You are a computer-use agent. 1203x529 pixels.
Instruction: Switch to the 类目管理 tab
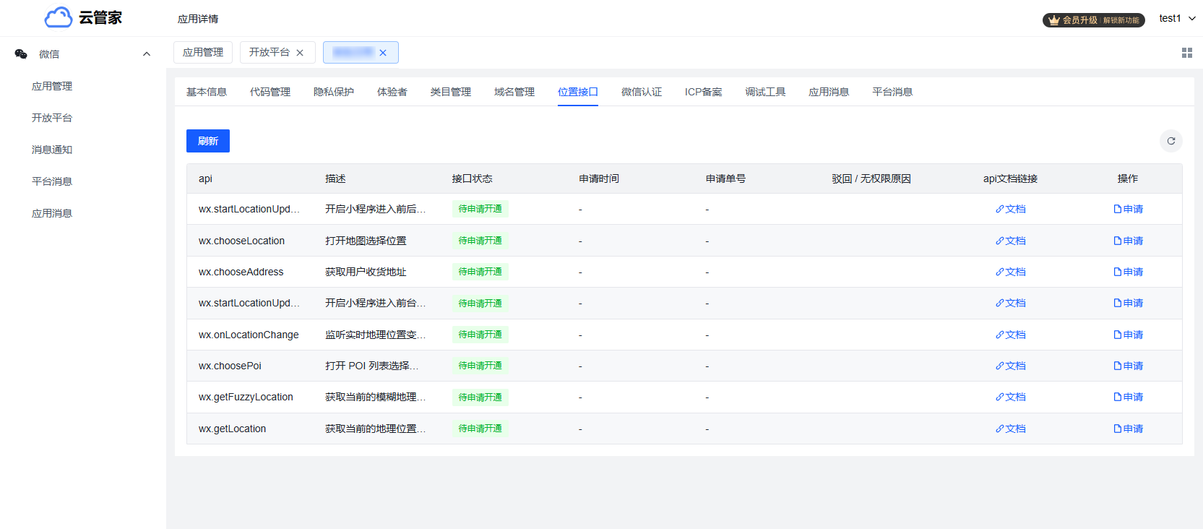(x=451, y=92)
